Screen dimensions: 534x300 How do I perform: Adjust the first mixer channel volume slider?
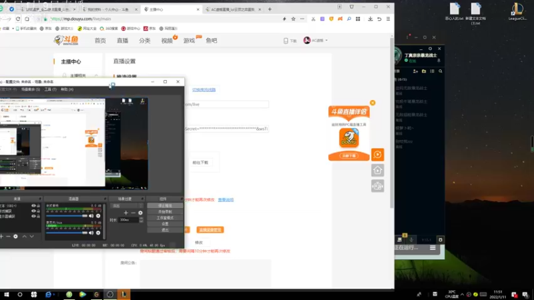(67, 216)
